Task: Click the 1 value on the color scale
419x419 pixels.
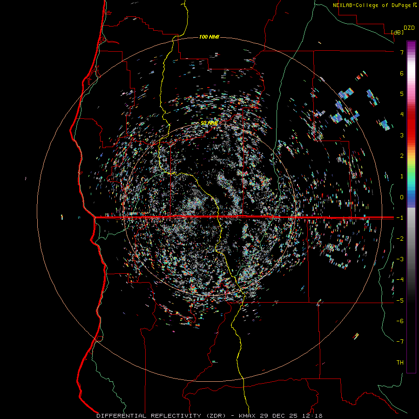Action: pos(402,176)
